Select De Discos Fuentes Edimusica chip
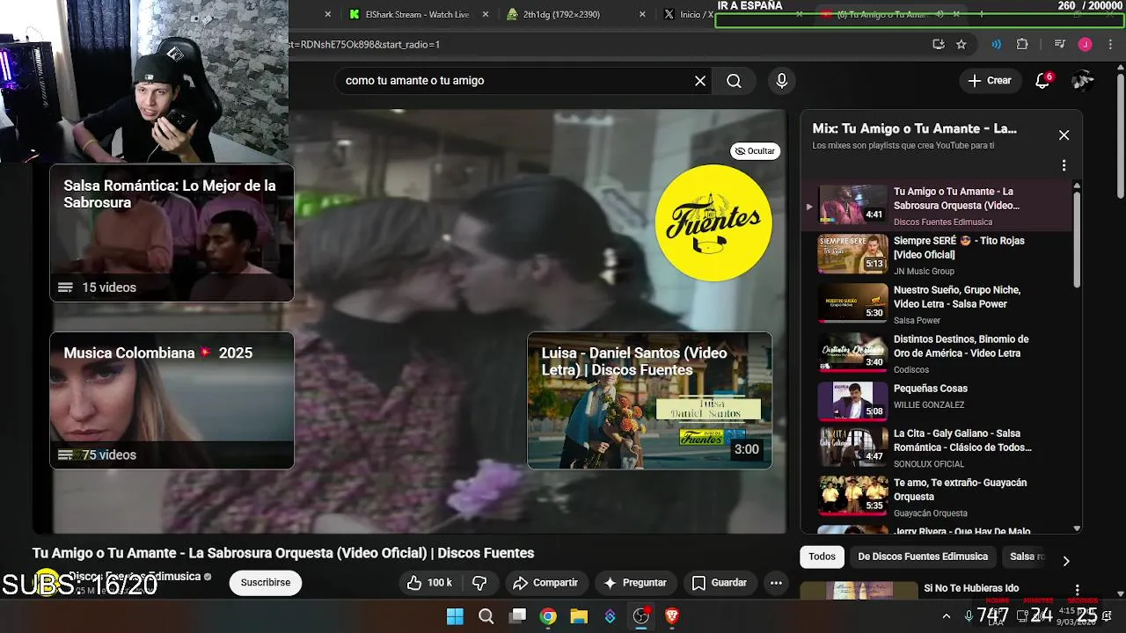The height and width of the screenshot is (633, 1126). tap(923, 557)
